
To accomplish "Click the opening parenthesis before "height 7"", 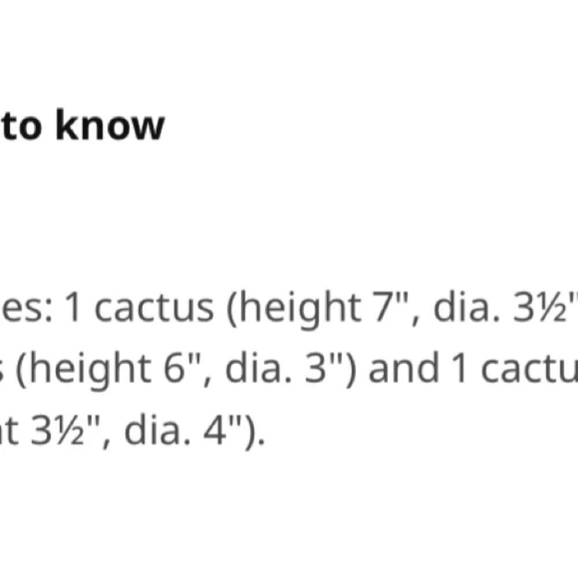I will pyautogui.click(x=232, y=309).
